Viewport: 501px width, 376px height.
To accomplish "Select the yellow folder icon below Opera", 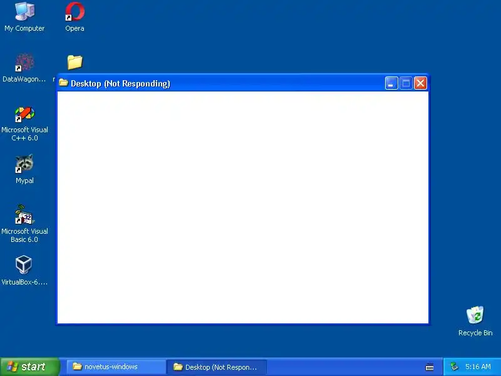I will pyautogui.click(x=75, y=62).
